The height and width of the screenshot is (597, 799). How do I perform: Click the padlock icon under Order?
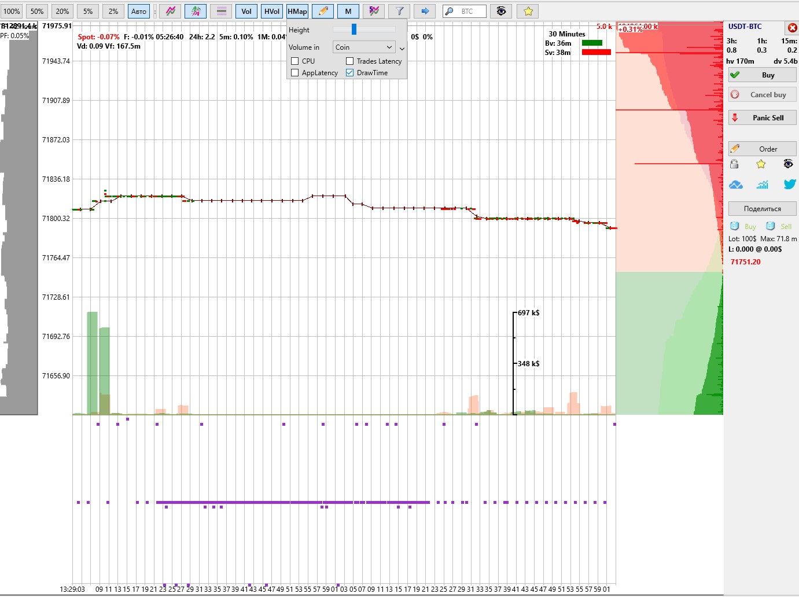click(734, 164)
